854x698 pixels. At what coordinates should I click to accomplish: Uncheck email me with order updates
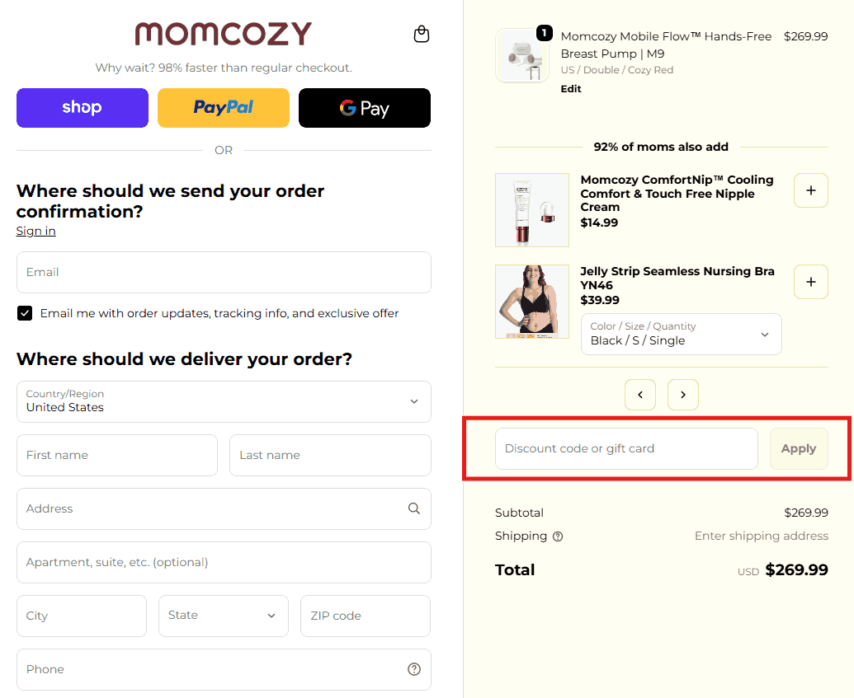point(25,313)
